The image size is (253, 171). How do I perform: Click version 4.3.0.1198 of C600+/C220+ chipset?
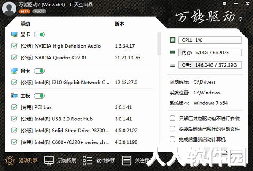coord(126,142)
